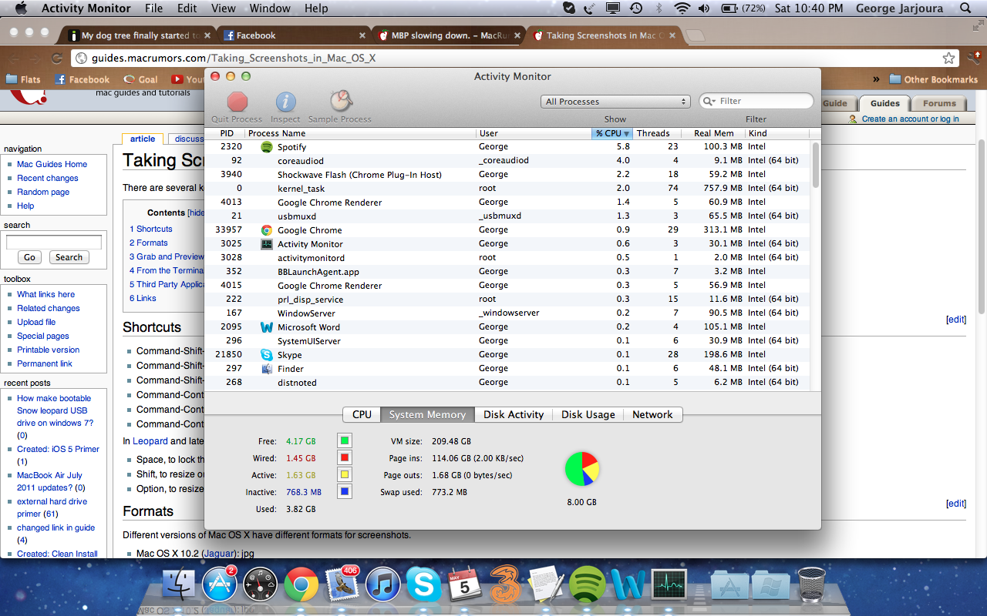Image resolution: width=987 pixels, height=616 pixels.
Task: Select the Facebook Chrome tab
Action: [x=293, y=35]
